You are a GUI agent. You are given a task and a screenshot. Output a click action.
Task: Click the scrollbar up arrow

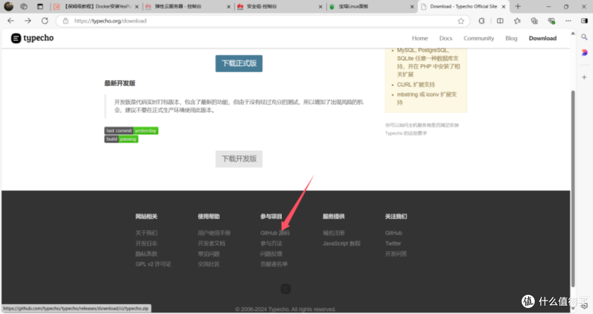pos(573,33)
